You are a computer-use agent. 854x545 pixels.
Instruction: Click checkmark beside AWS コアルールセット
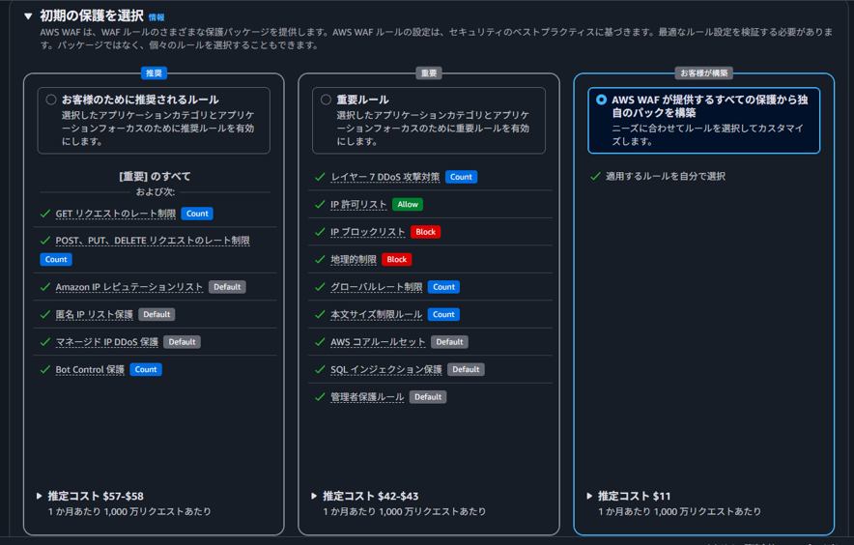[321, 342]
